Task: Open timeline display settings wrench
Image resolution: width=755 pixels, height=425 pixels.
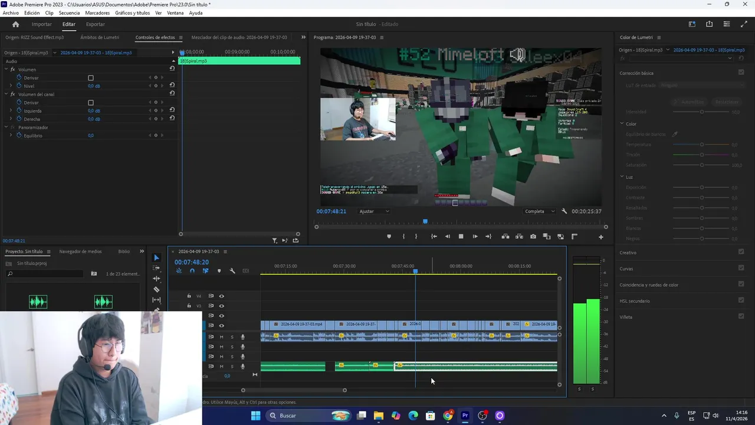Action: pos(232,271)
